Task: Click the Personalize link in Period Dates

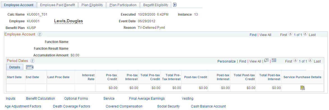Action: tap(226, 61)
